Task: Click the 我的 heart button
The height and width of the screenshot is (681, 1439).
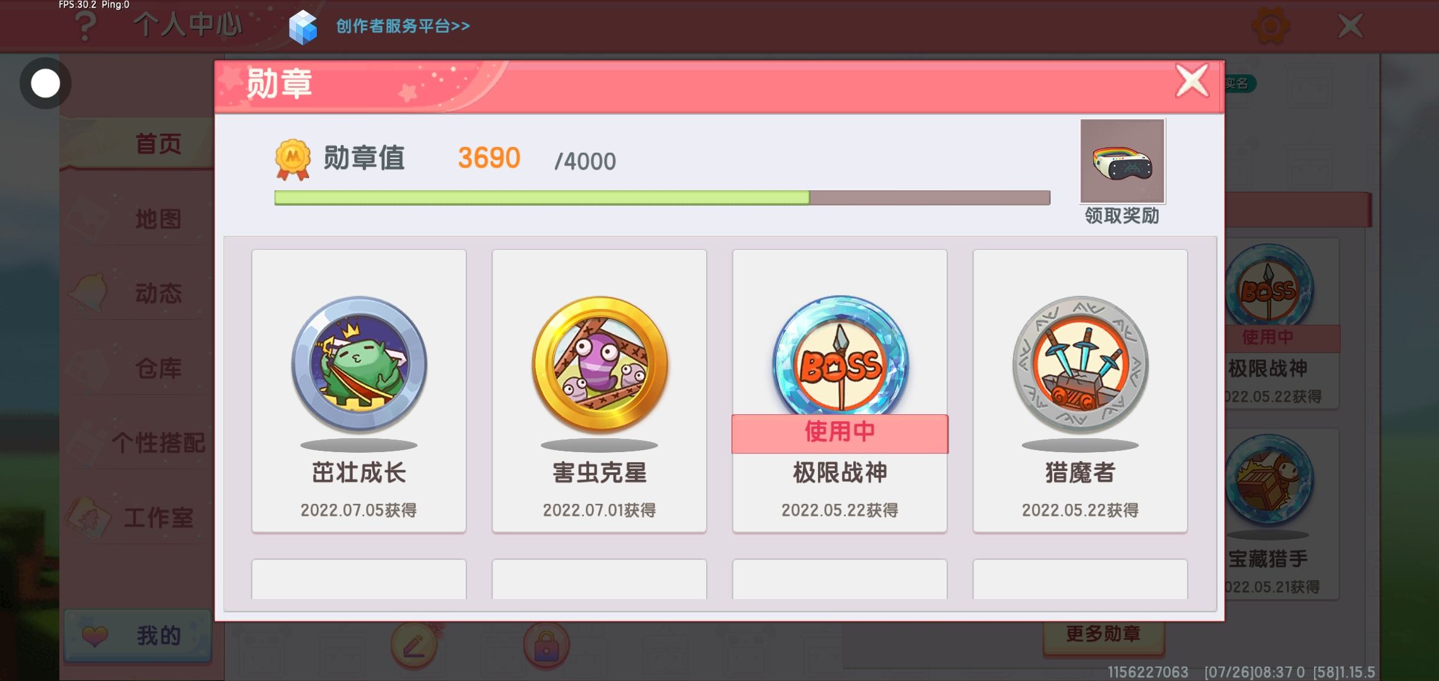Action: click(138, 636)
